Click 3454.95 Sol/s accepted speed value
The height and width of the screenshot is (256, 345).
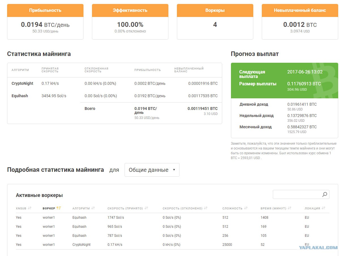click(x=54, y=96)
